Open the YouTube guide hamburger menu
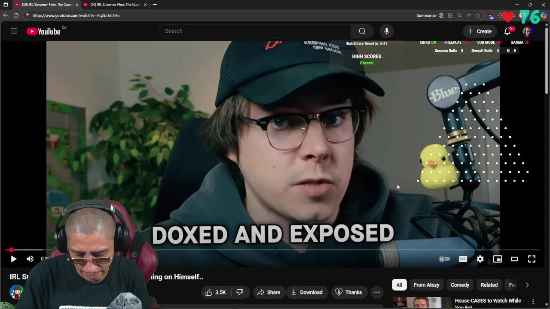Image resolution: width=550 pixels, height=309 pixels. [x=14, y=31]
